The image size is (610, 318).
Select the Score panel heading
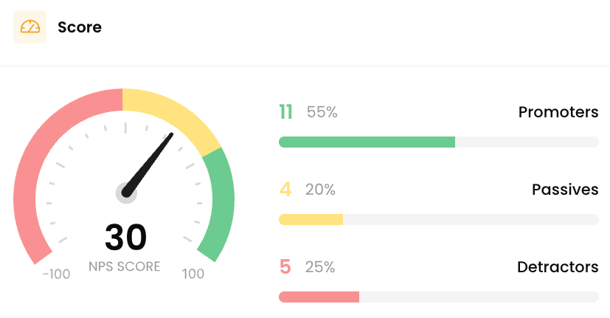tap(80, 27)
